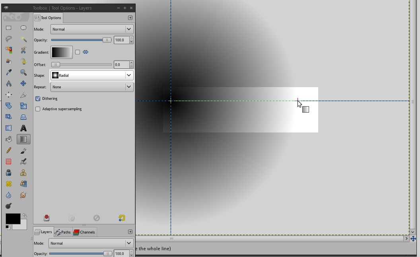420x257 pixels.
Task: Activate the Color Picker tool
Action: pyautogui.click(x=9, y=72)
